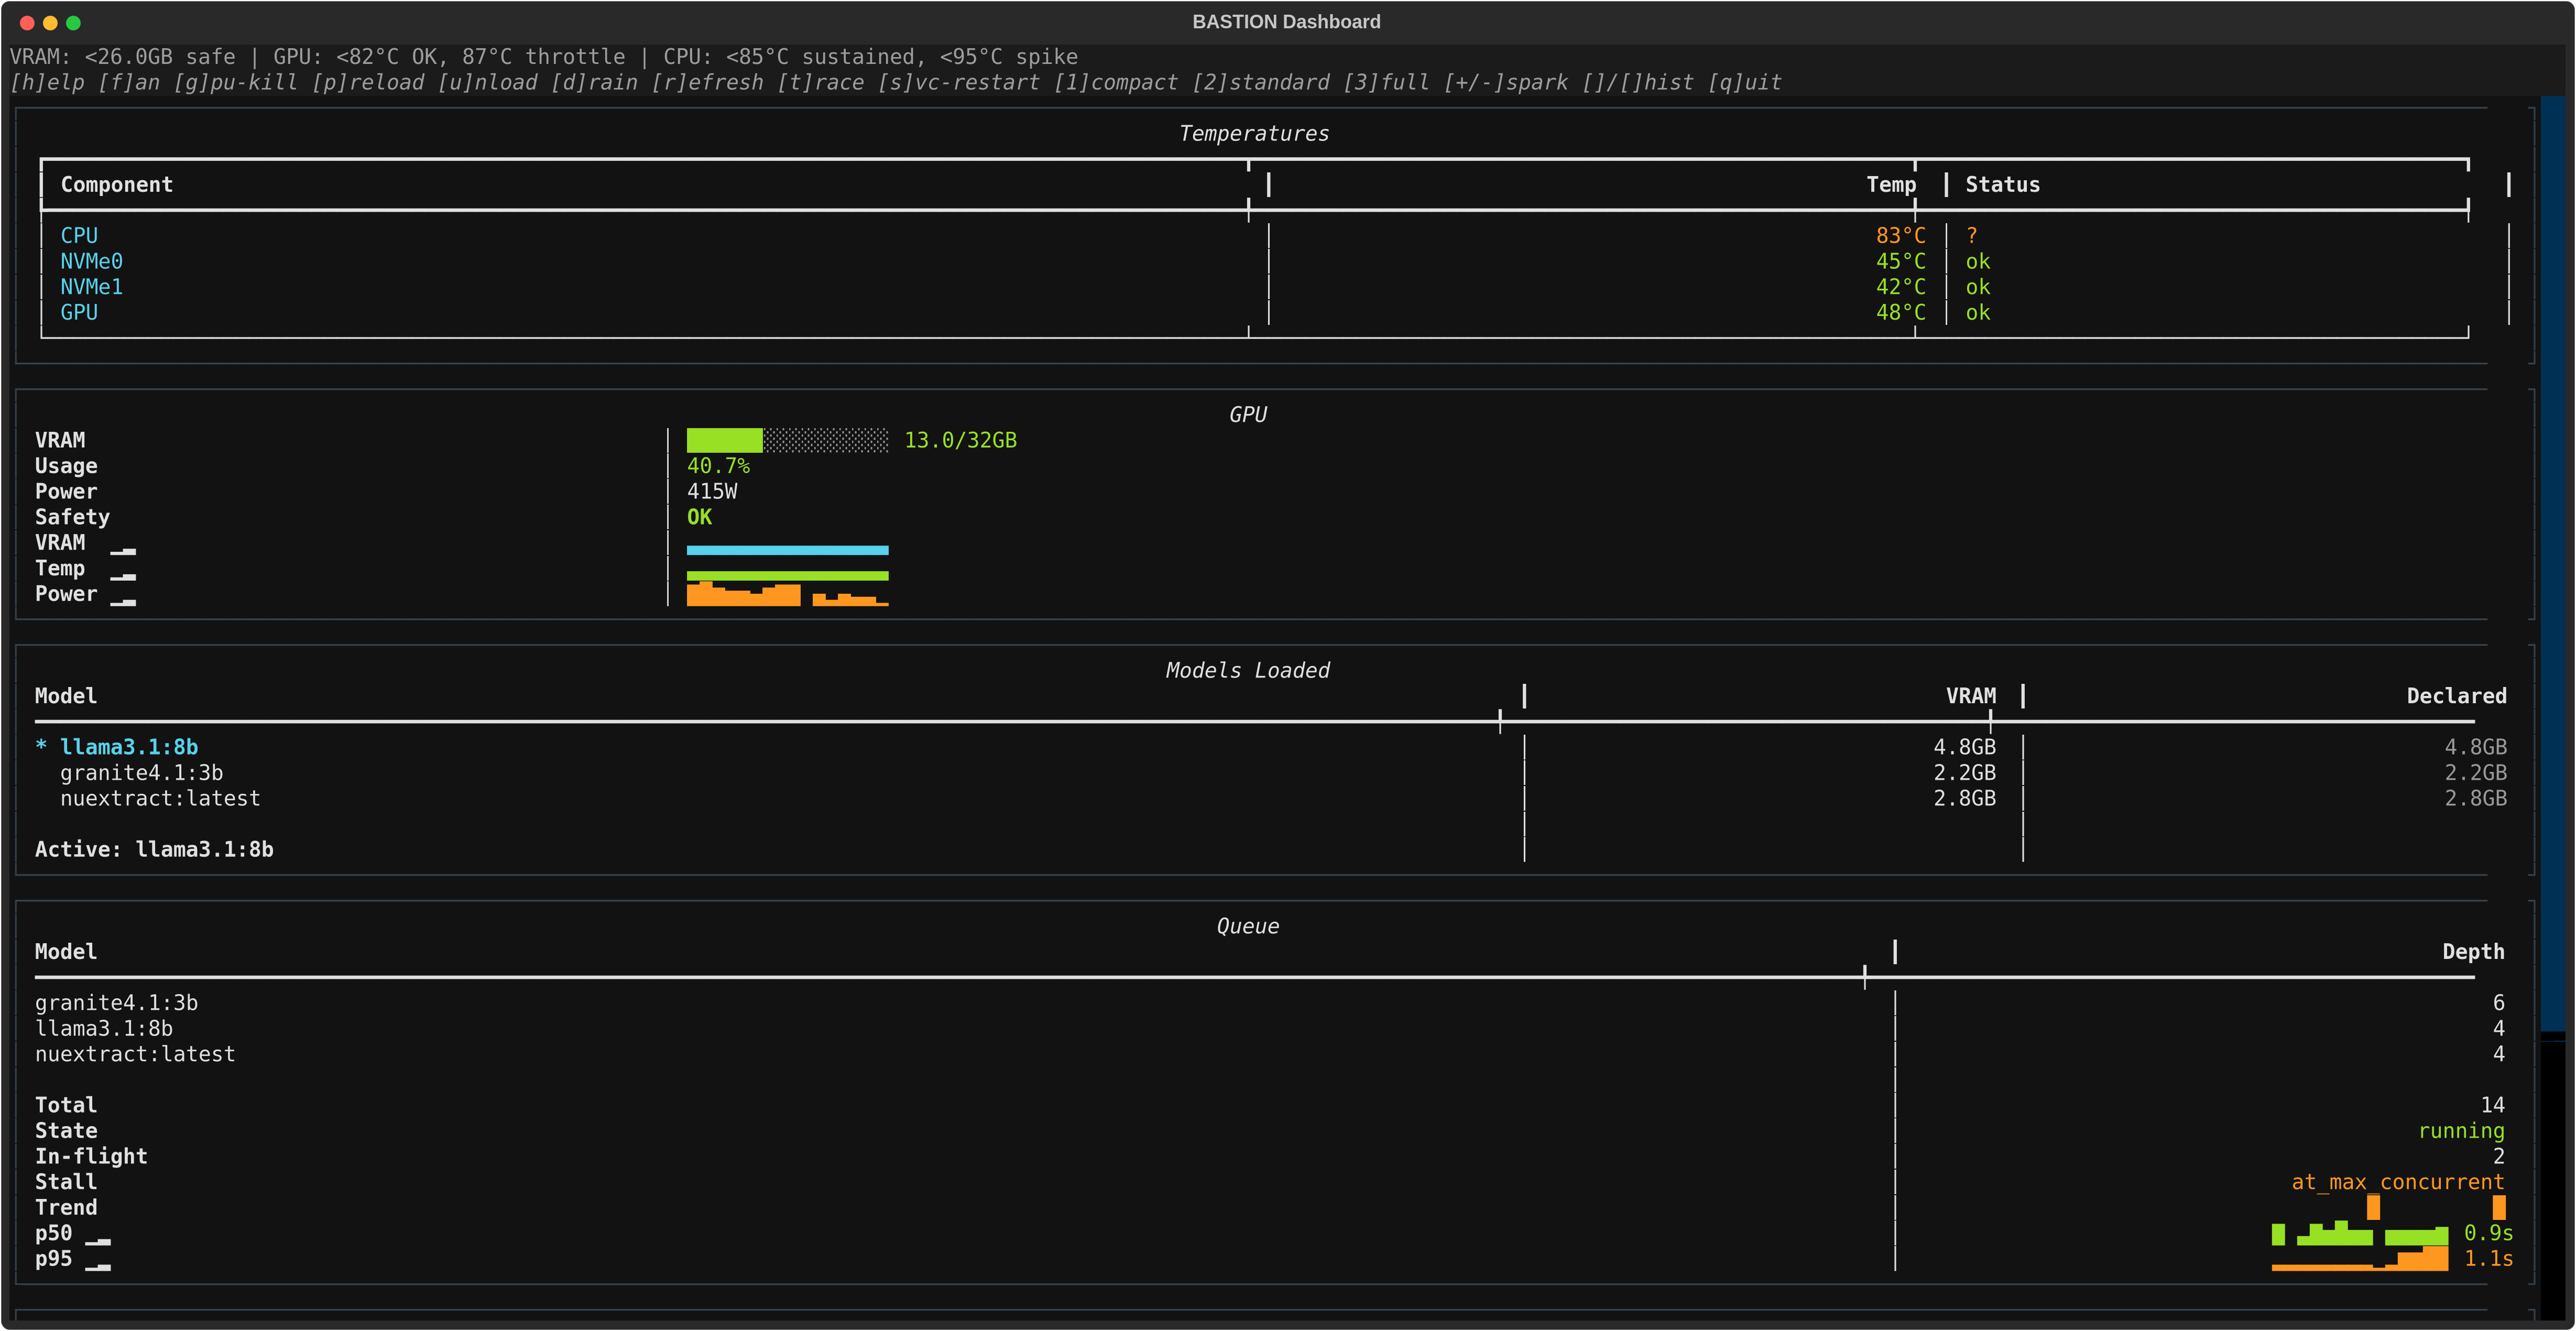
Task: Click the green OK safety value
Action: 699,517
